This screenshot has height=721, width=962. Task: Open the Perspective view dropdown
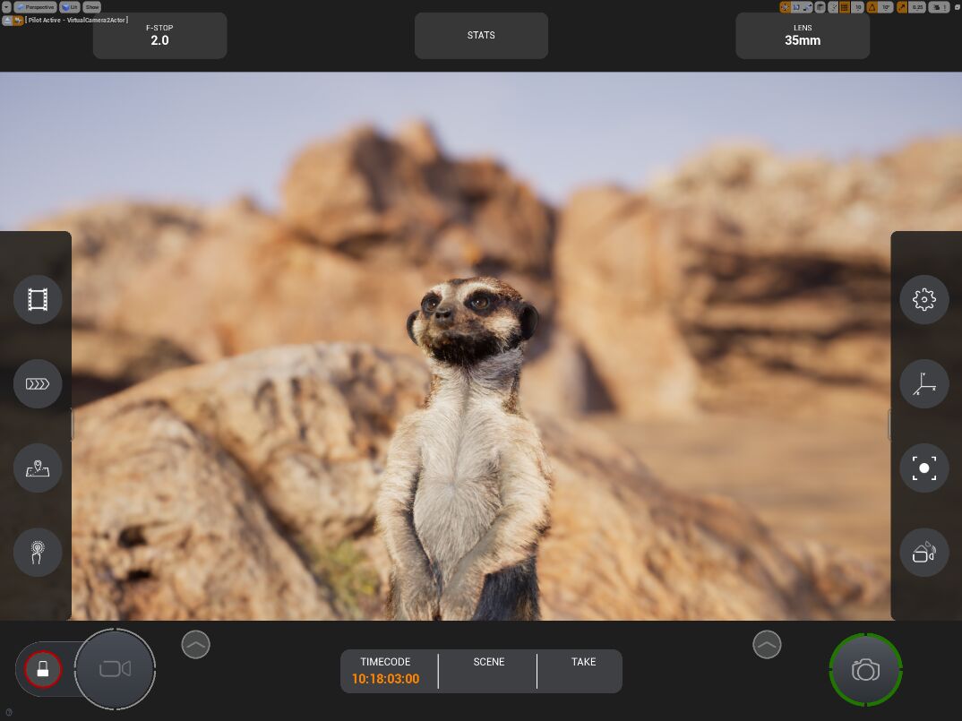34,7
